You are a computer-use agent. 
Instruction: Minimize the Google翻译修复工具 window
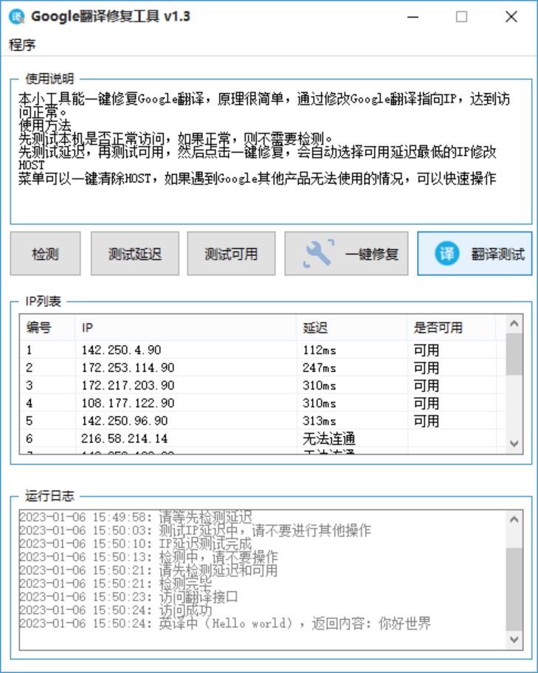[413, 17]
